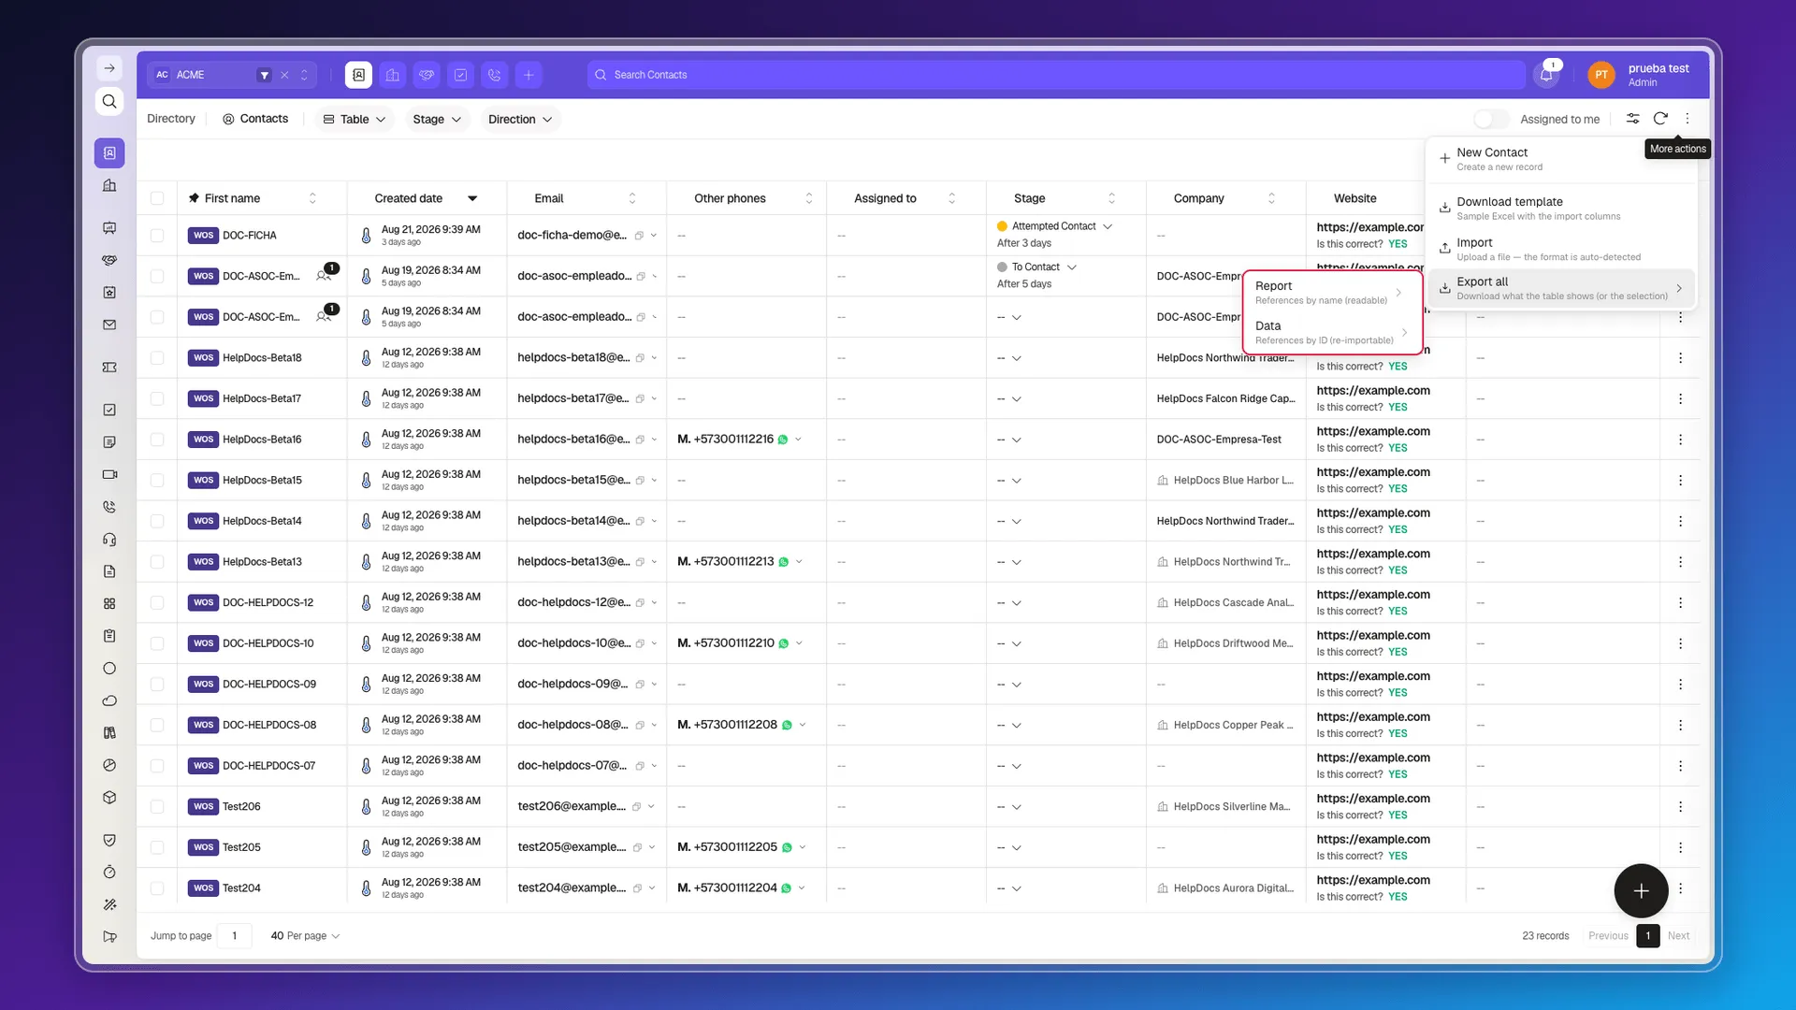Open the deals handshake icon in top bar
1796x1010 pixels.
coord(427,75)
